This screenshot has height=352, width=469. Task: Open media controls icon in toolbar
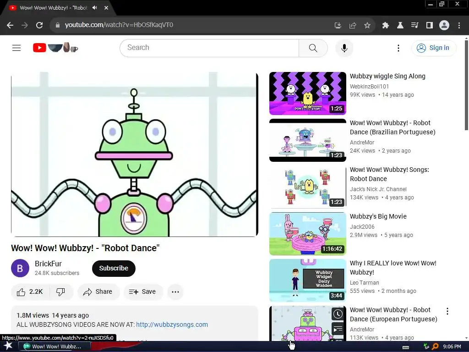coord(415,25)
